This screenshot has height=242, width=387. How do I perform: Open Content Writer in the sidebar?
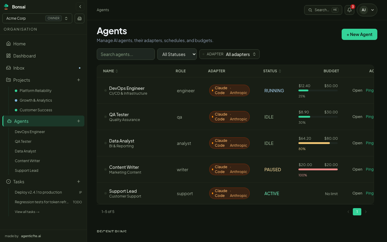pyautogui.click(x=27, y=161)
